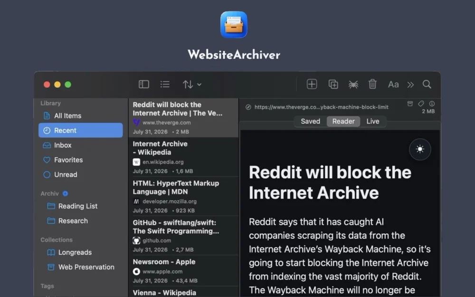
Task: Open the Inbox sidebar item
Action: click(81, 145)
